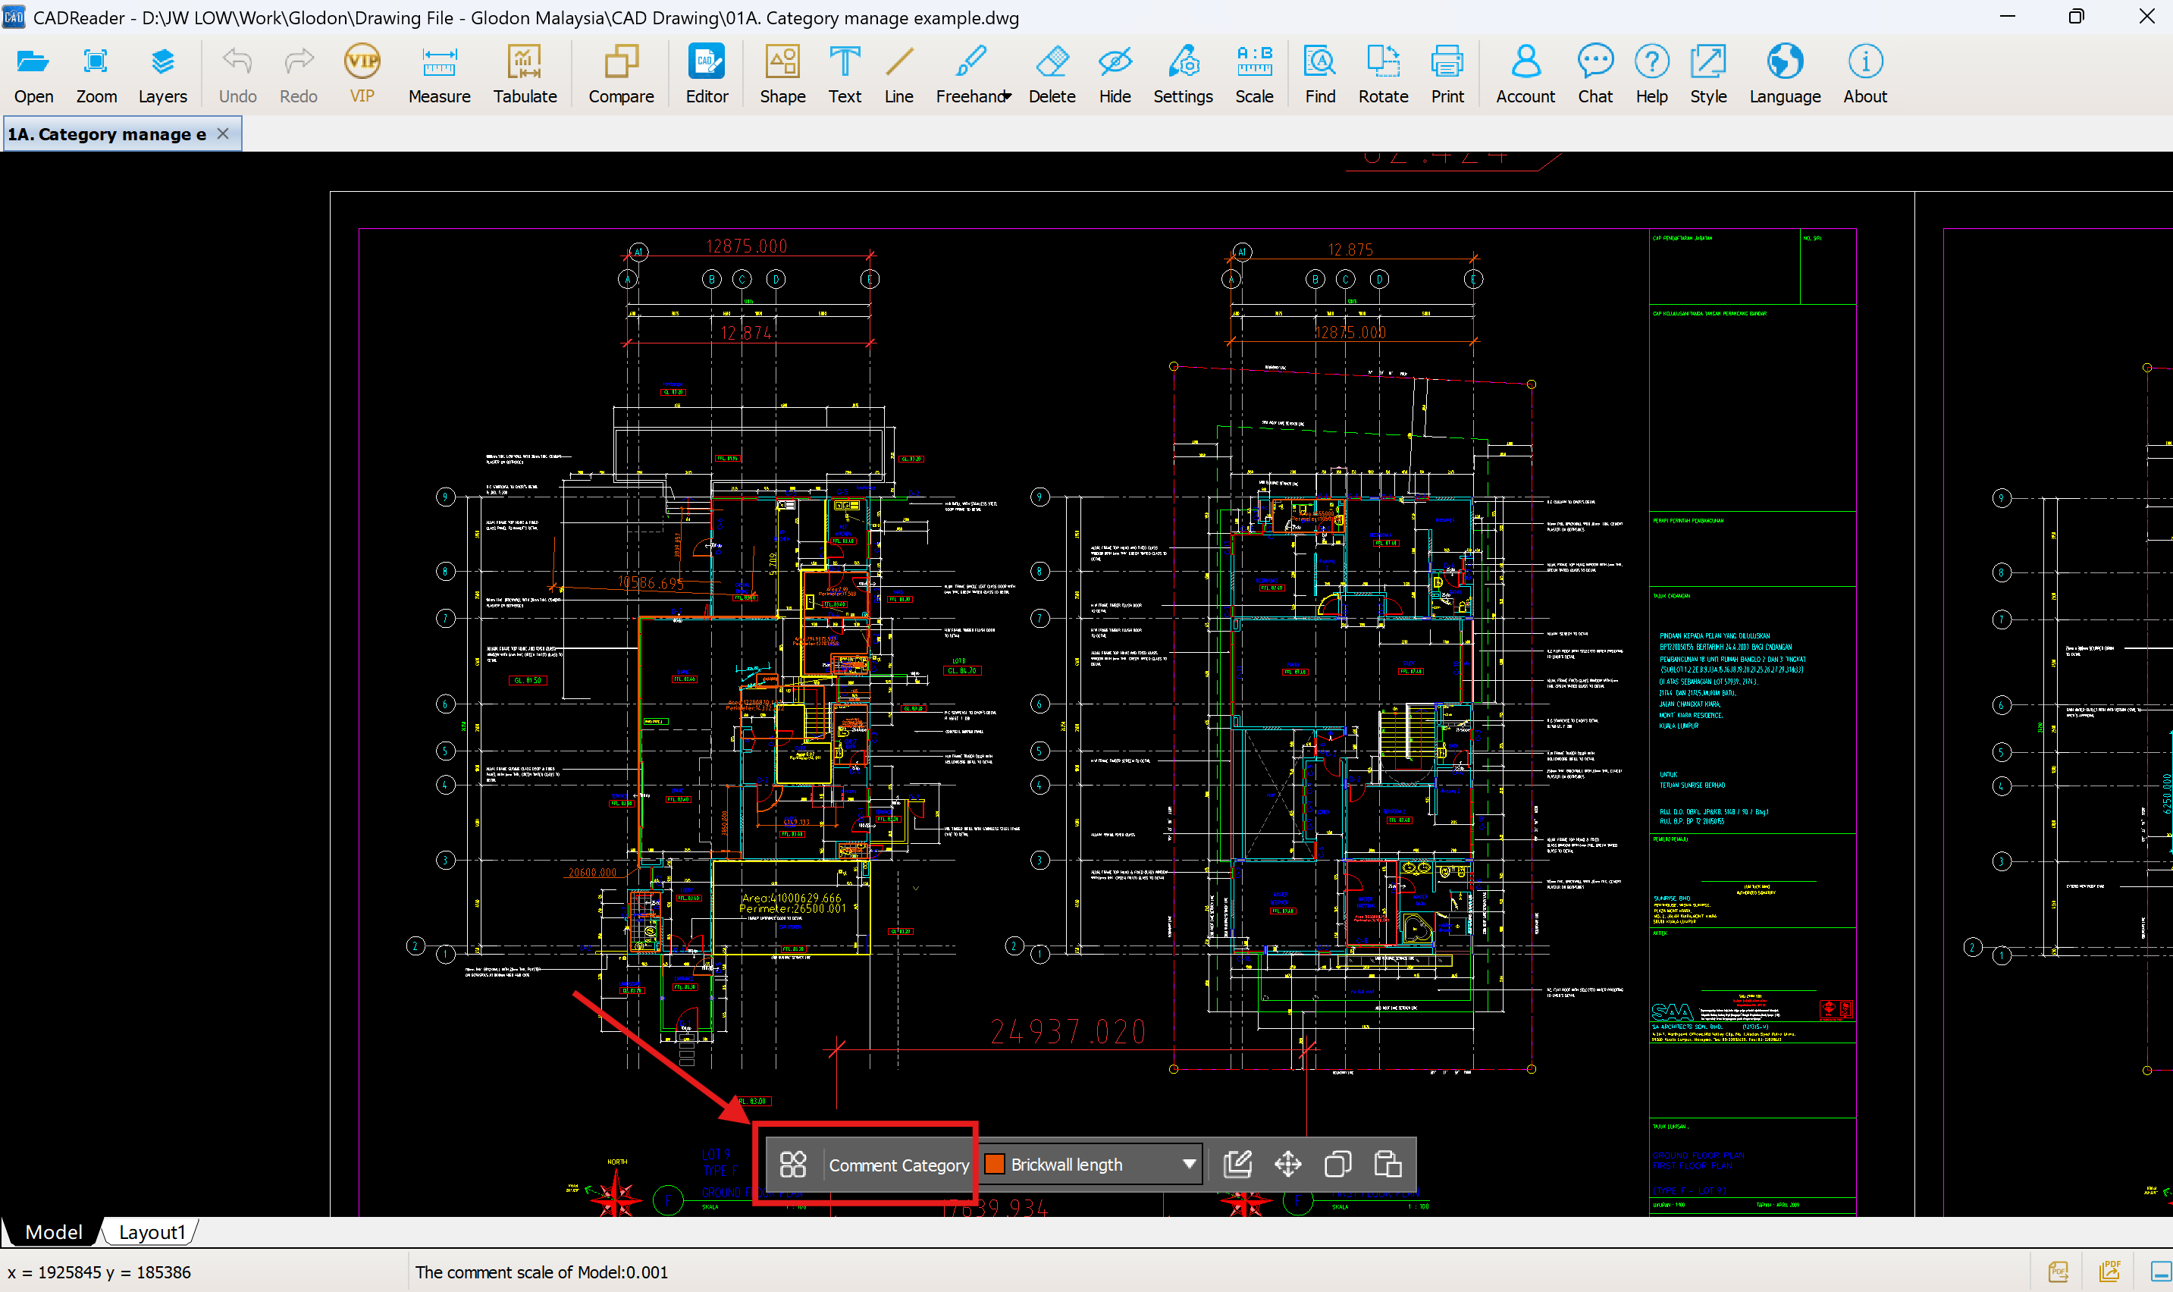2173x1292 pixels.
Task: Expand the Freehand tool dropdown arrow
Action: click(1008, 96)
